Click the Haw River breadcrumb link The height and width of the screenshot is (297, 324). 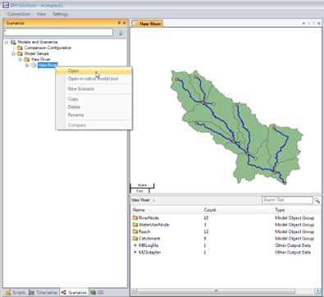pyautogui.click(x=140, y=200)
